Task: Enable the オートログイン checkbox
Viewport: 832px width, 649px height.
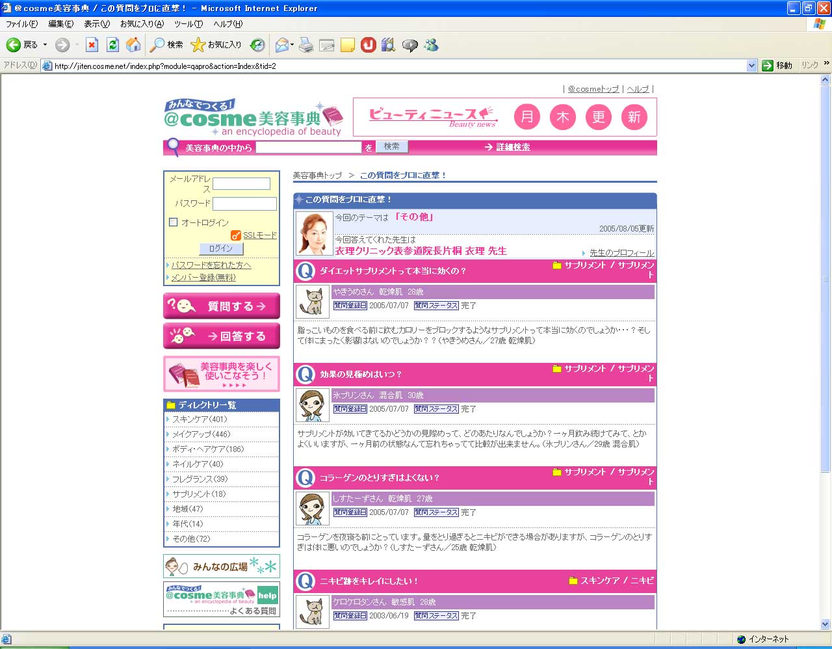Action: point(174,222)
